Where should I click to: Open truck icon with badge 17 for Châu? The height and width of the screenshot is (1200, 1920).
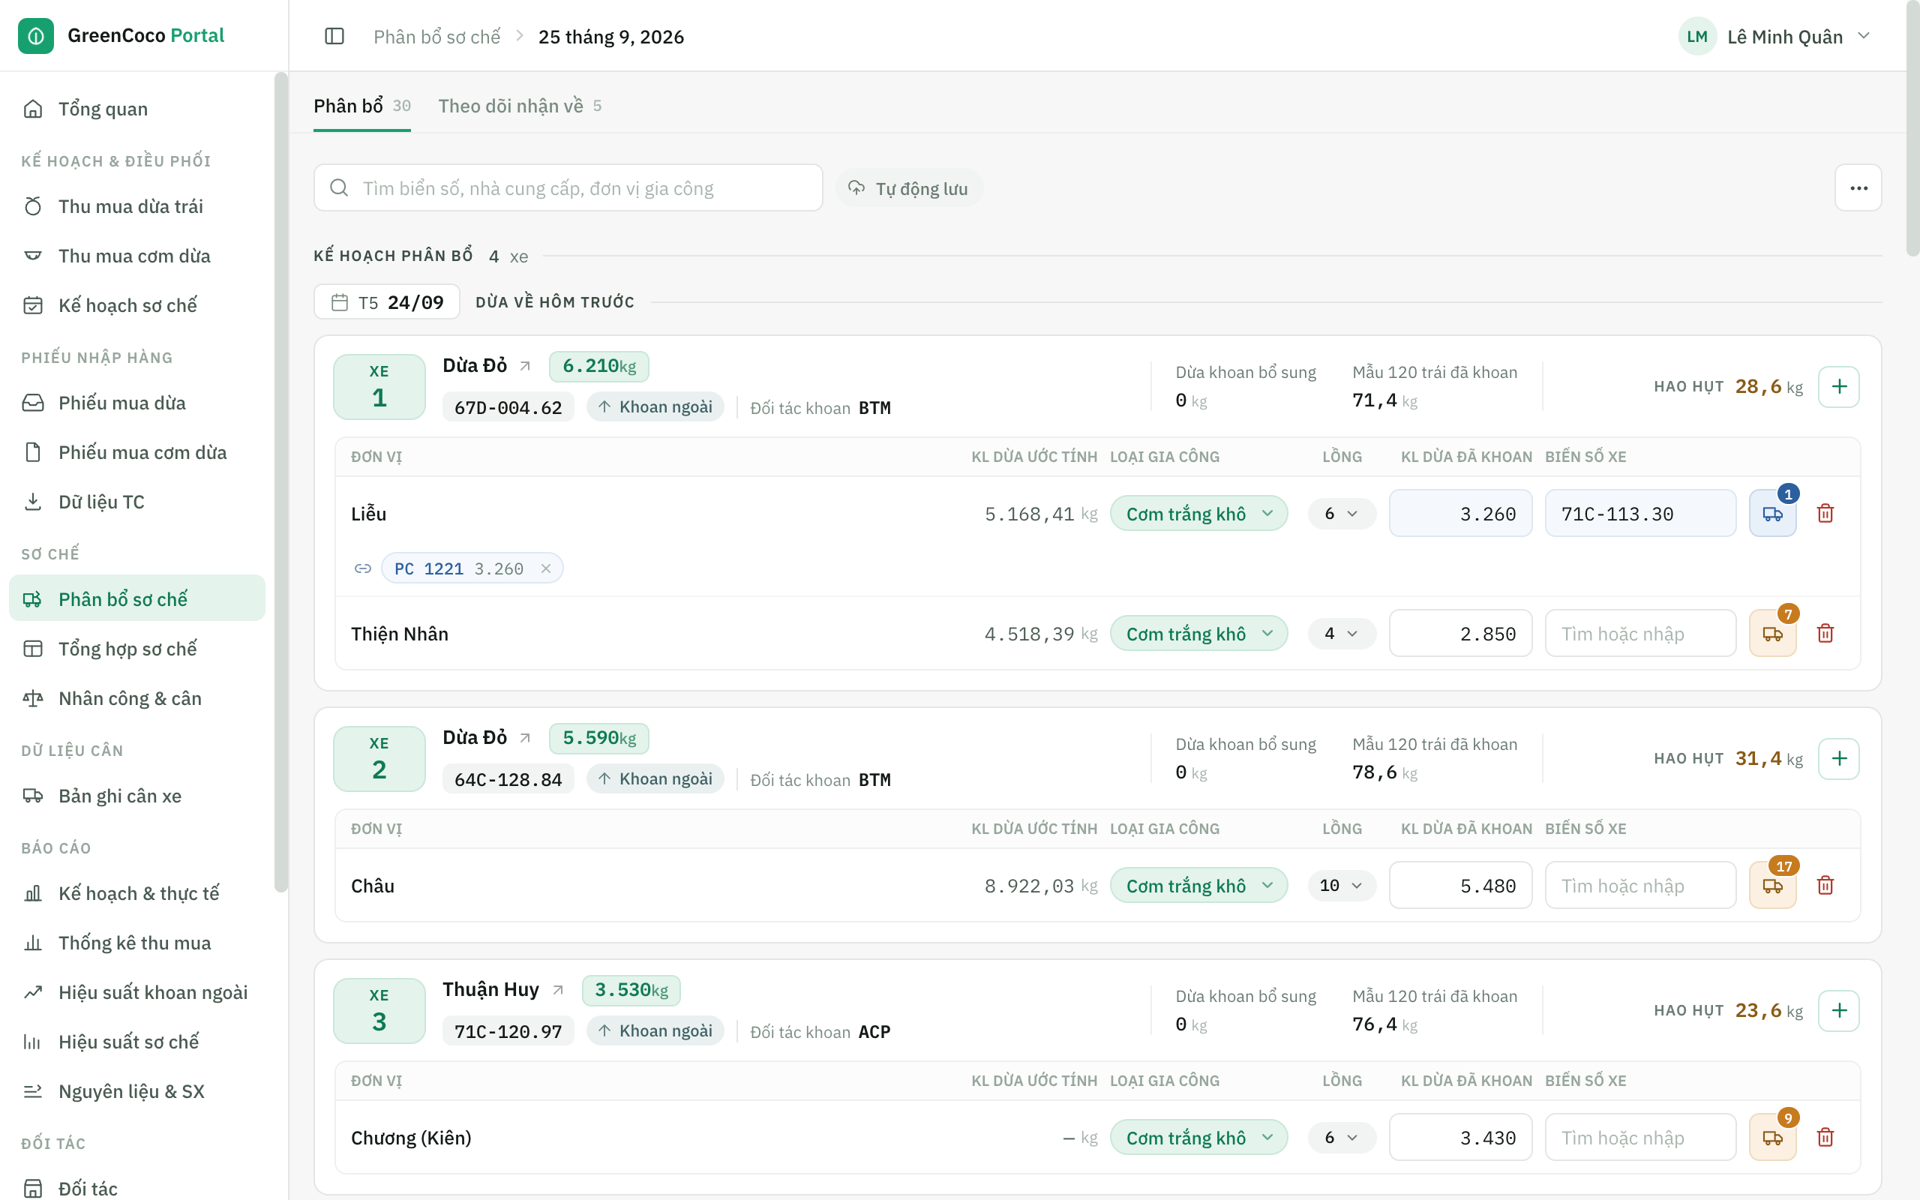tap(1773, 886)
